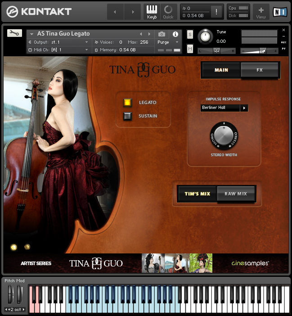Click the Berliner Hall impulse response field
Screen dimensions: 292x316
(220, 108)
